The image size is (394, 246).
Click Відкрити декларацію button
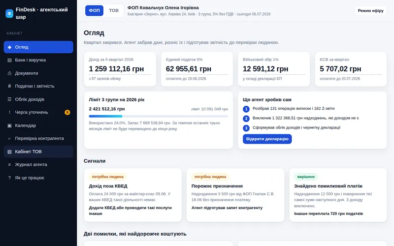267,139
